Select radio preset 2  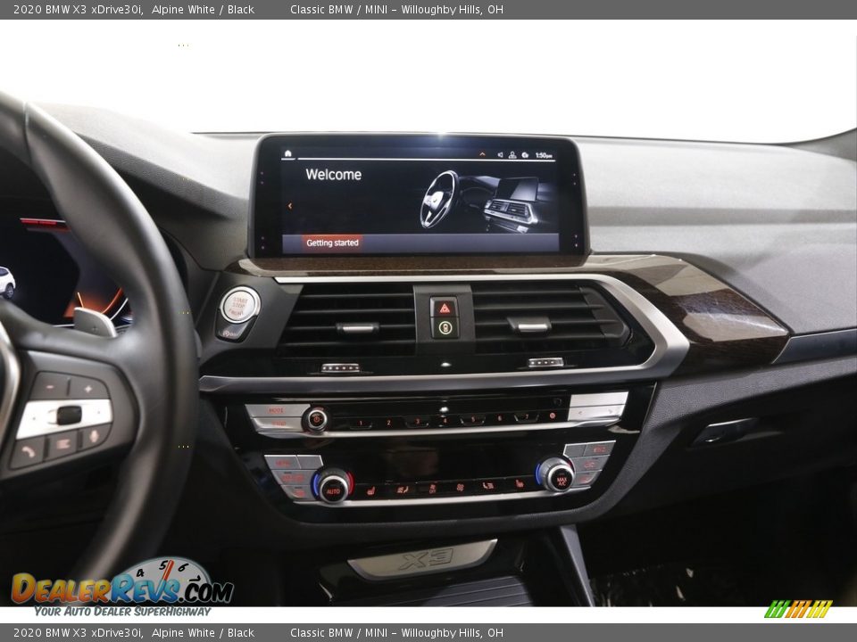click(388, 423)
